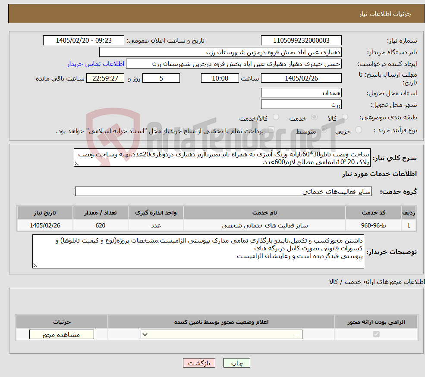Click the remaining time field 22:59:27
Image resolution: width=425 pixels, height=377 pixels.
click(105, 78)
